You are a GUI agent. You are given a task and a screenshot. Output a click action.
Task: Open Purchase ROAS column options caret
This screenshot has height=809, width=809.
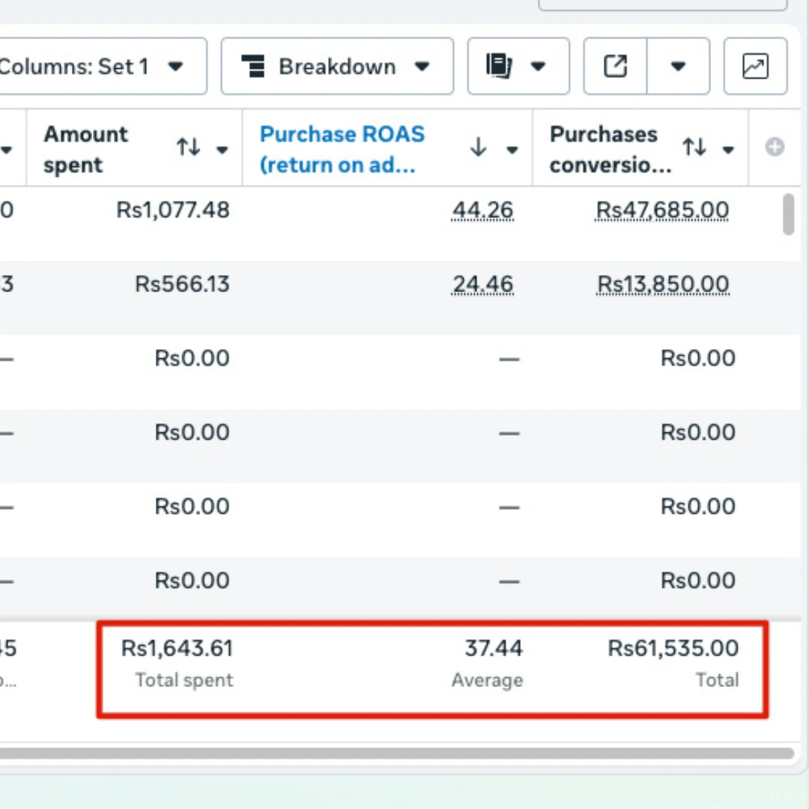[512, 150]
